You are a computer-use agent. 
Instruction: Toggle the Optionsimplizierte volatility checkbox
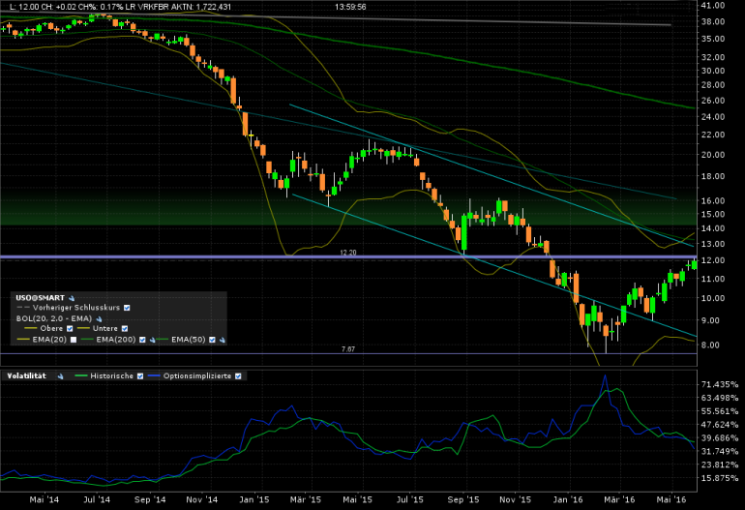(x=240, y=375)
